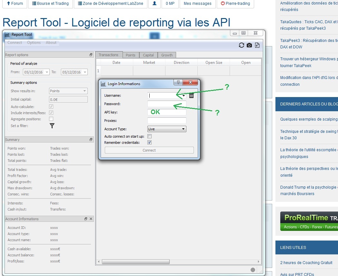This screenshot has width=338, height=276.
Task: Switch to the Capital tab
Action: click(148, 55)
